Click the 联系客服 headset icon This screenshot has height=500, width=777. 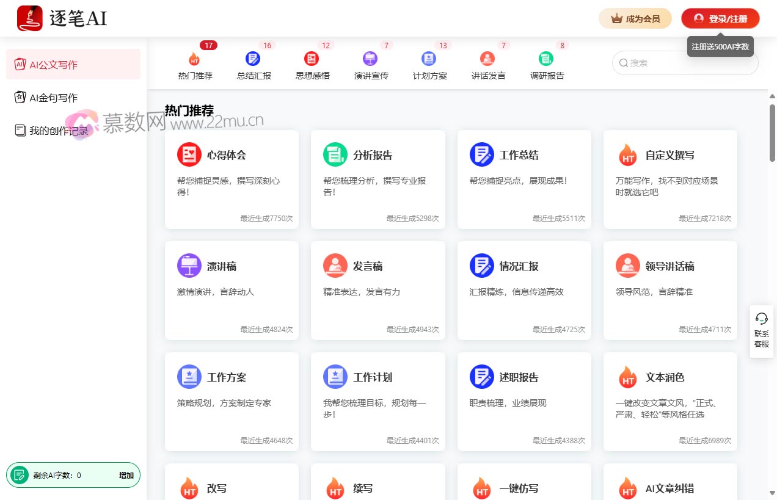[761, 319]
